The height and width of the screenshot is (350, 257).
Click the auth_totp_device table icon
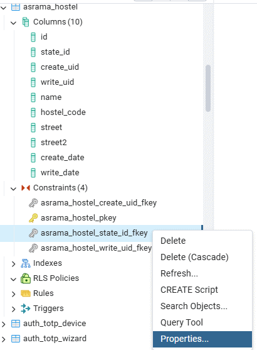point(16,324)
